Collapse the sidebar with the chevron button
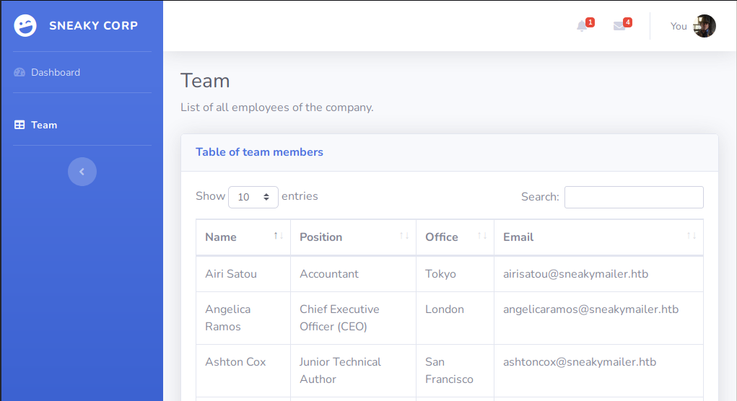 coord(82,172)
